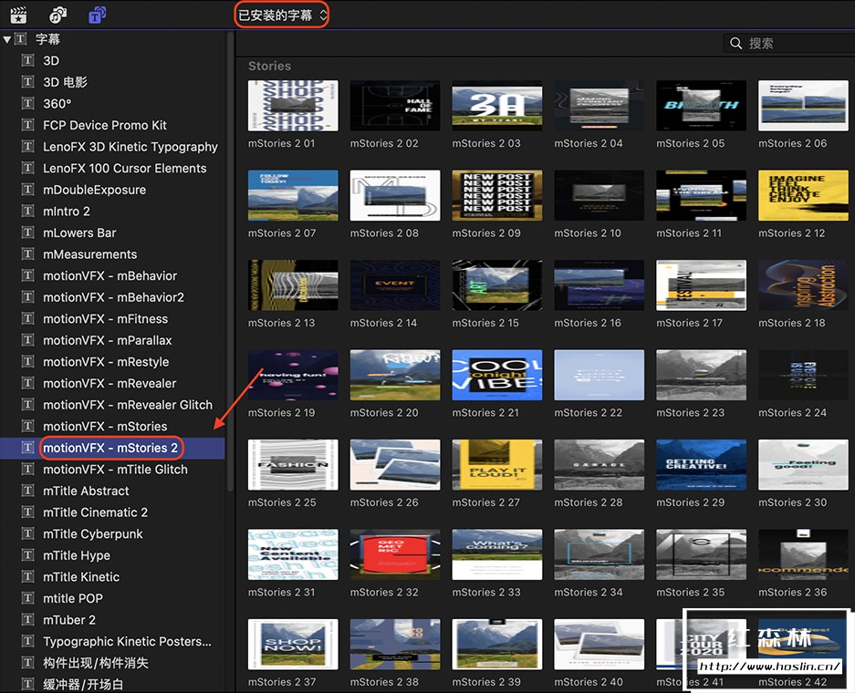Screen dimensions: 855x693
Task: Select the mStories 2 09 NEW POST thumbnail
Action: coord(496,195)
